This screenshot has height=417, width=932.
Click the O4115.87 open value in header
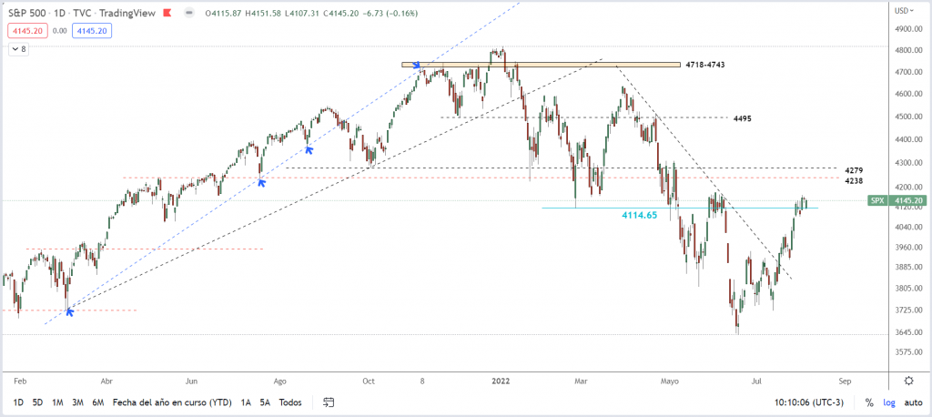pyautogui.click(x=224, y=14)
